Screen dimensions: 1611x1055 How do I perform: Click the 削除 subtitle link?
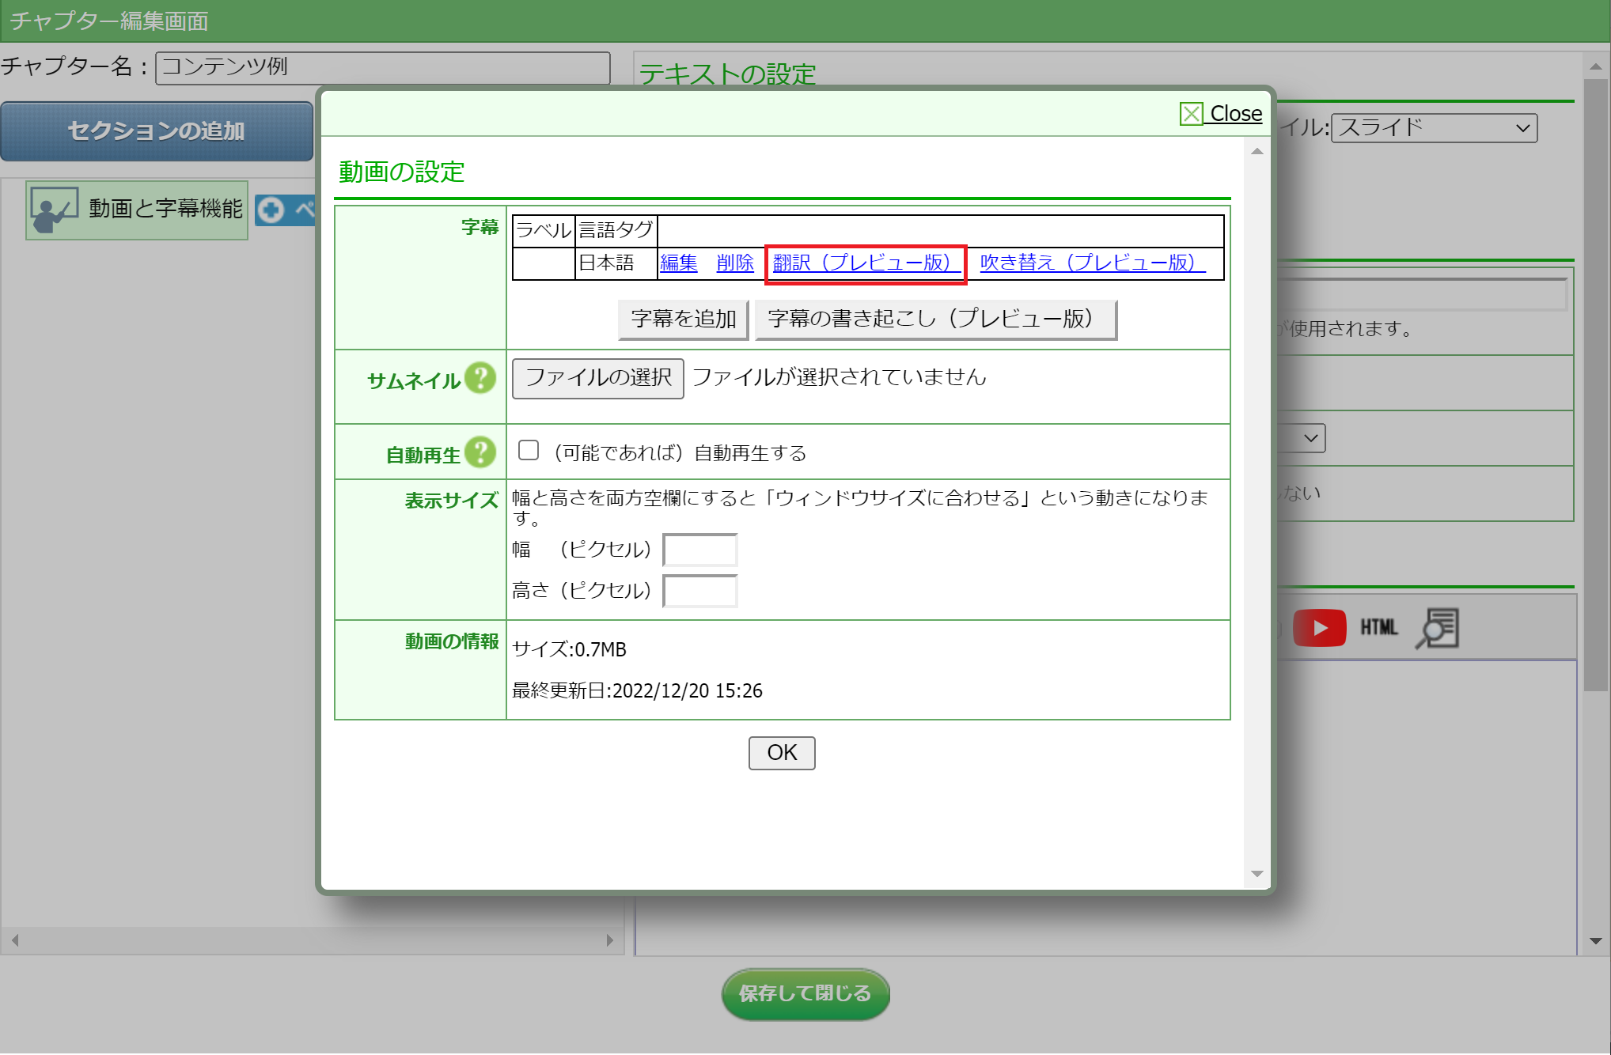pyautogui.click(x=734, y=263)
